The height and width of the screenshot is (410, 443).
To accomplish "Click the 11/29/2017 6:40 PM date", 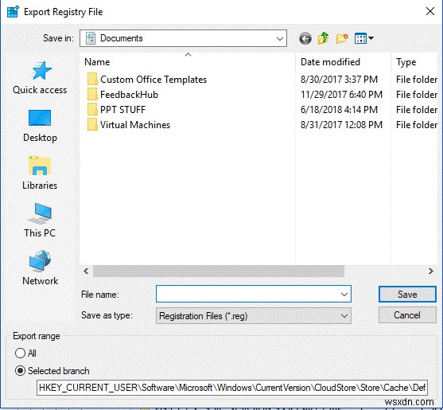I will tap(341, 95).
